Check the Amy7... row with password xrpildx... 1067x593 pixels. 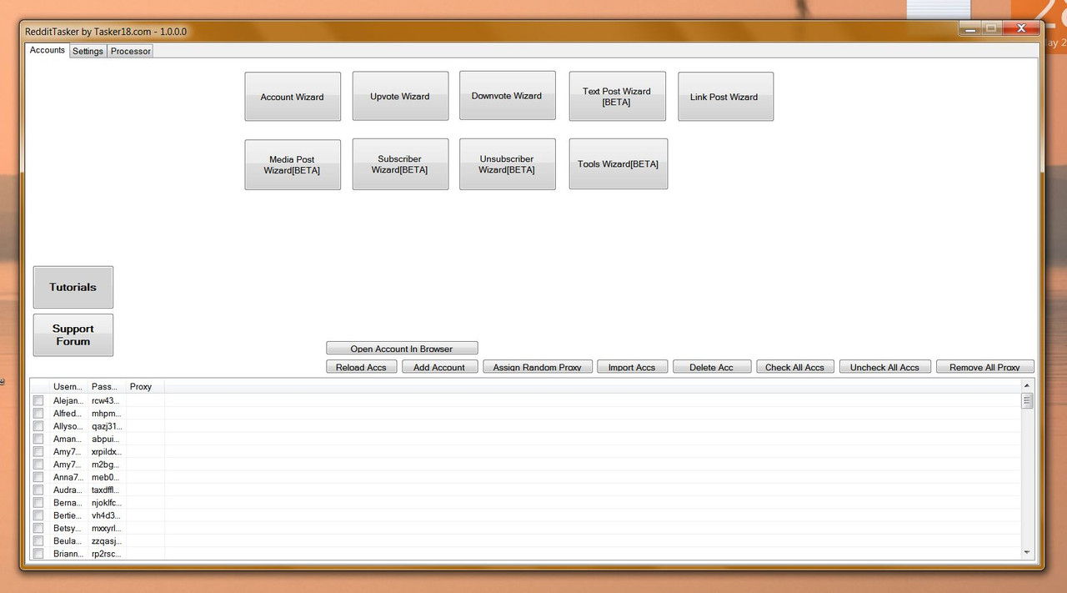[x=38, y=451]
